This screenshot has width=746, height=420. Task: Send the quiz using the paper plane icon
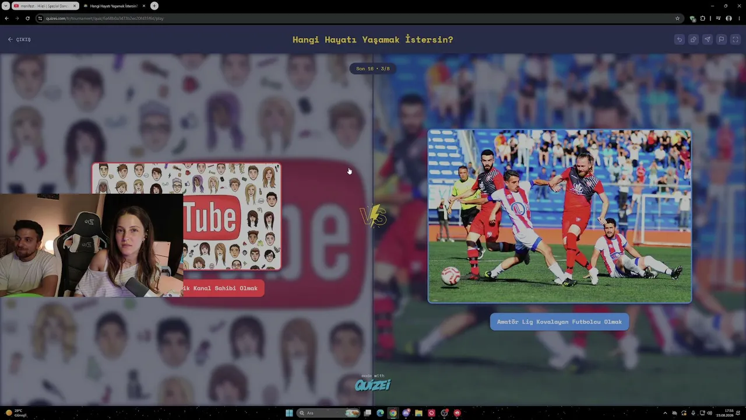[708, 40]
